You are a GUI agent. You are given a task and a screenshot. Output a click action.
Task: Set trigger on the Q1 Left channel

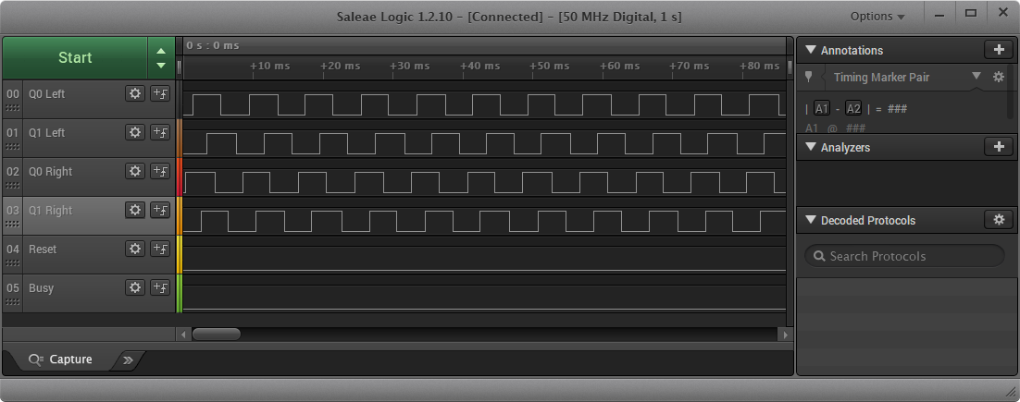click(160, 132)
